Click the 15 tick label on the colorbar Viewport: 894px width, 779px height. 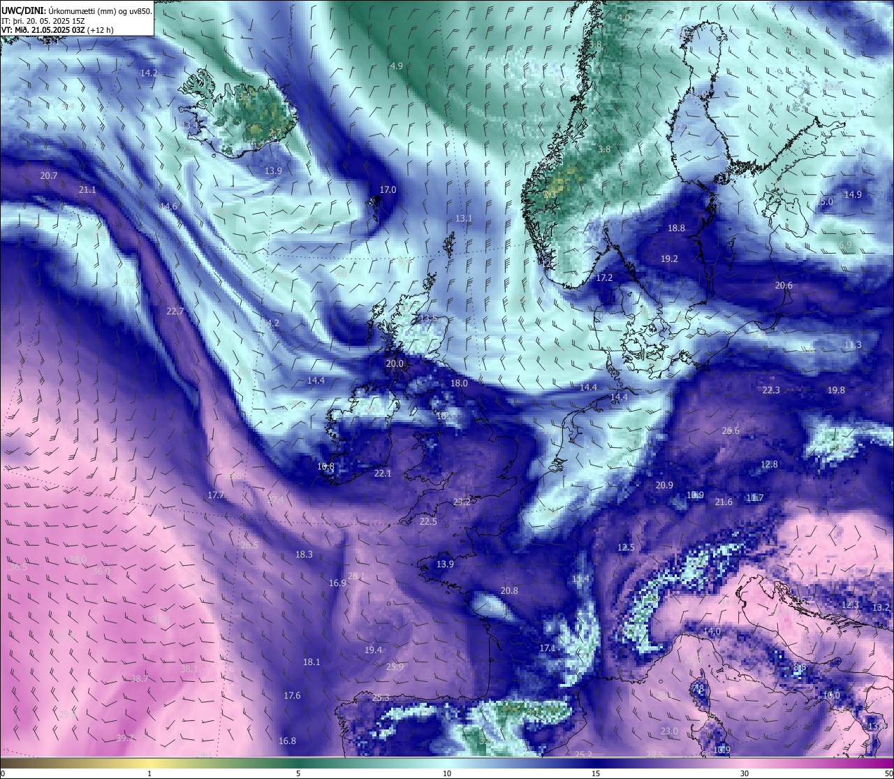tap(596, 773)
